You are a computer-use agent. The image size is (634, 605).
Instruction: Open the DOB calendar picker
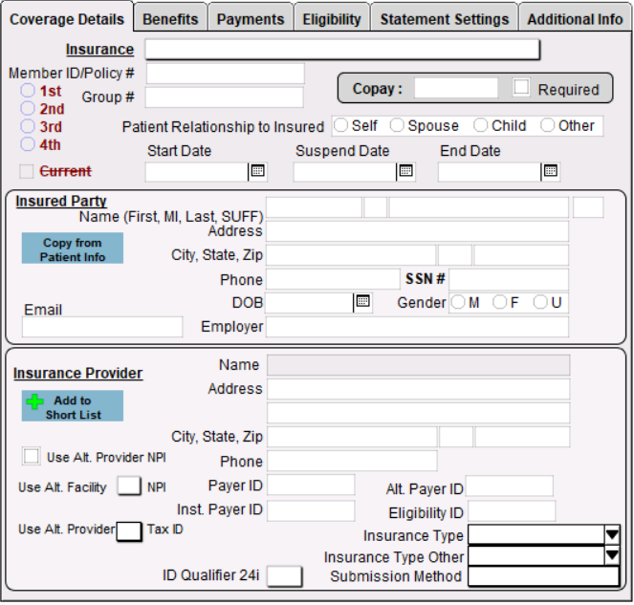point(361,302)
